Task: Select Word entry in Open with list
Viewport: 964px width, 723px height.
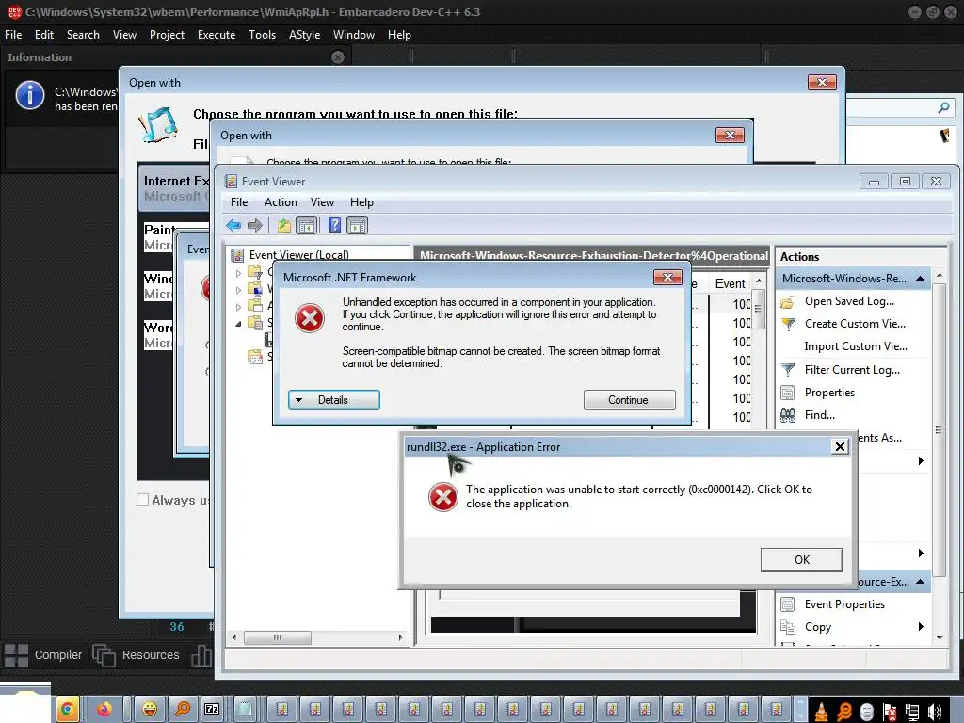Action: tap(159, 335)
